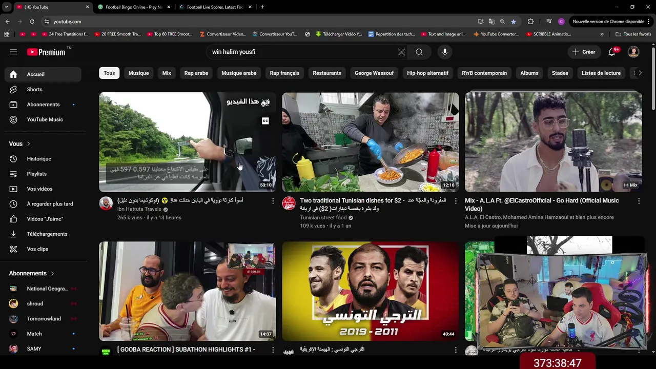This screenshot has width=656, height=369.
Task: Show more filter chips with right arrow
Action: [640, 73]
